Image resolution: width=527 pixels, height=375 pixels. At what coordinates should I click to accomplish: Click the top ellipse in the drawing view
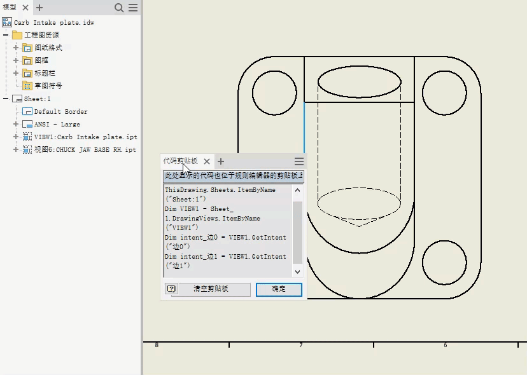tap(359, 81)
